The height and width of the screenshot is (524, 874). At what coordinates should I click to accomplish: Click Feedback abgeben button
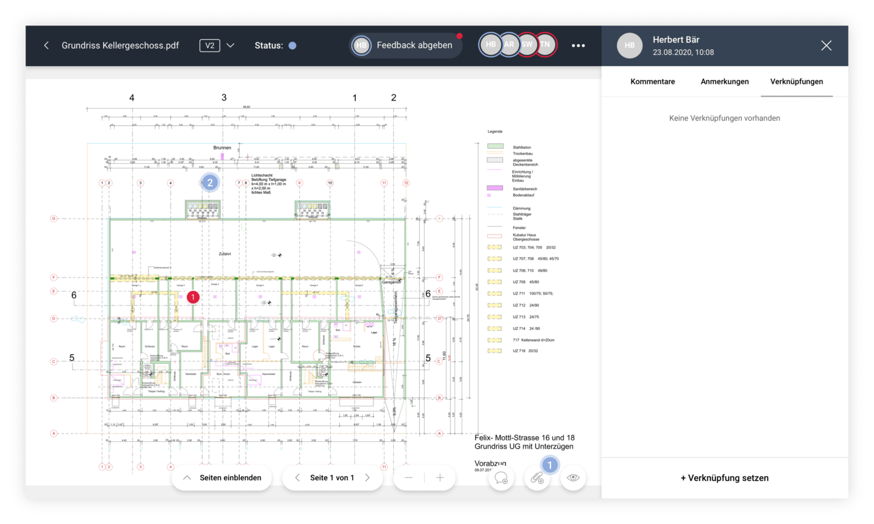(x=406, y=46)
